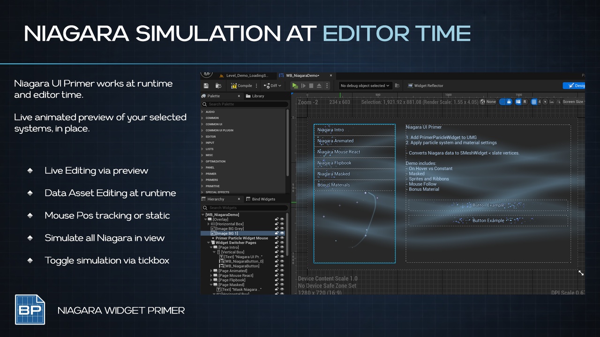Collapse Widget Switcher Pages node
The width and height of the screenshot is (600, 337).
pos(209,242)
